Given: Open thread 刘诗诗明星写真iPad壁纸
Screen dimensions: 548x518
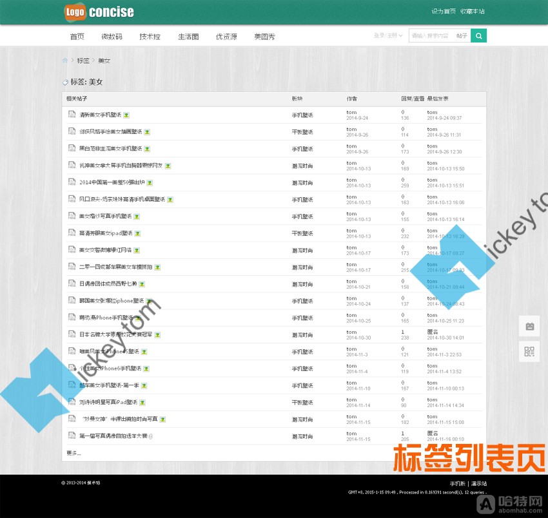Looking at the screenshot, I should 108,403.
